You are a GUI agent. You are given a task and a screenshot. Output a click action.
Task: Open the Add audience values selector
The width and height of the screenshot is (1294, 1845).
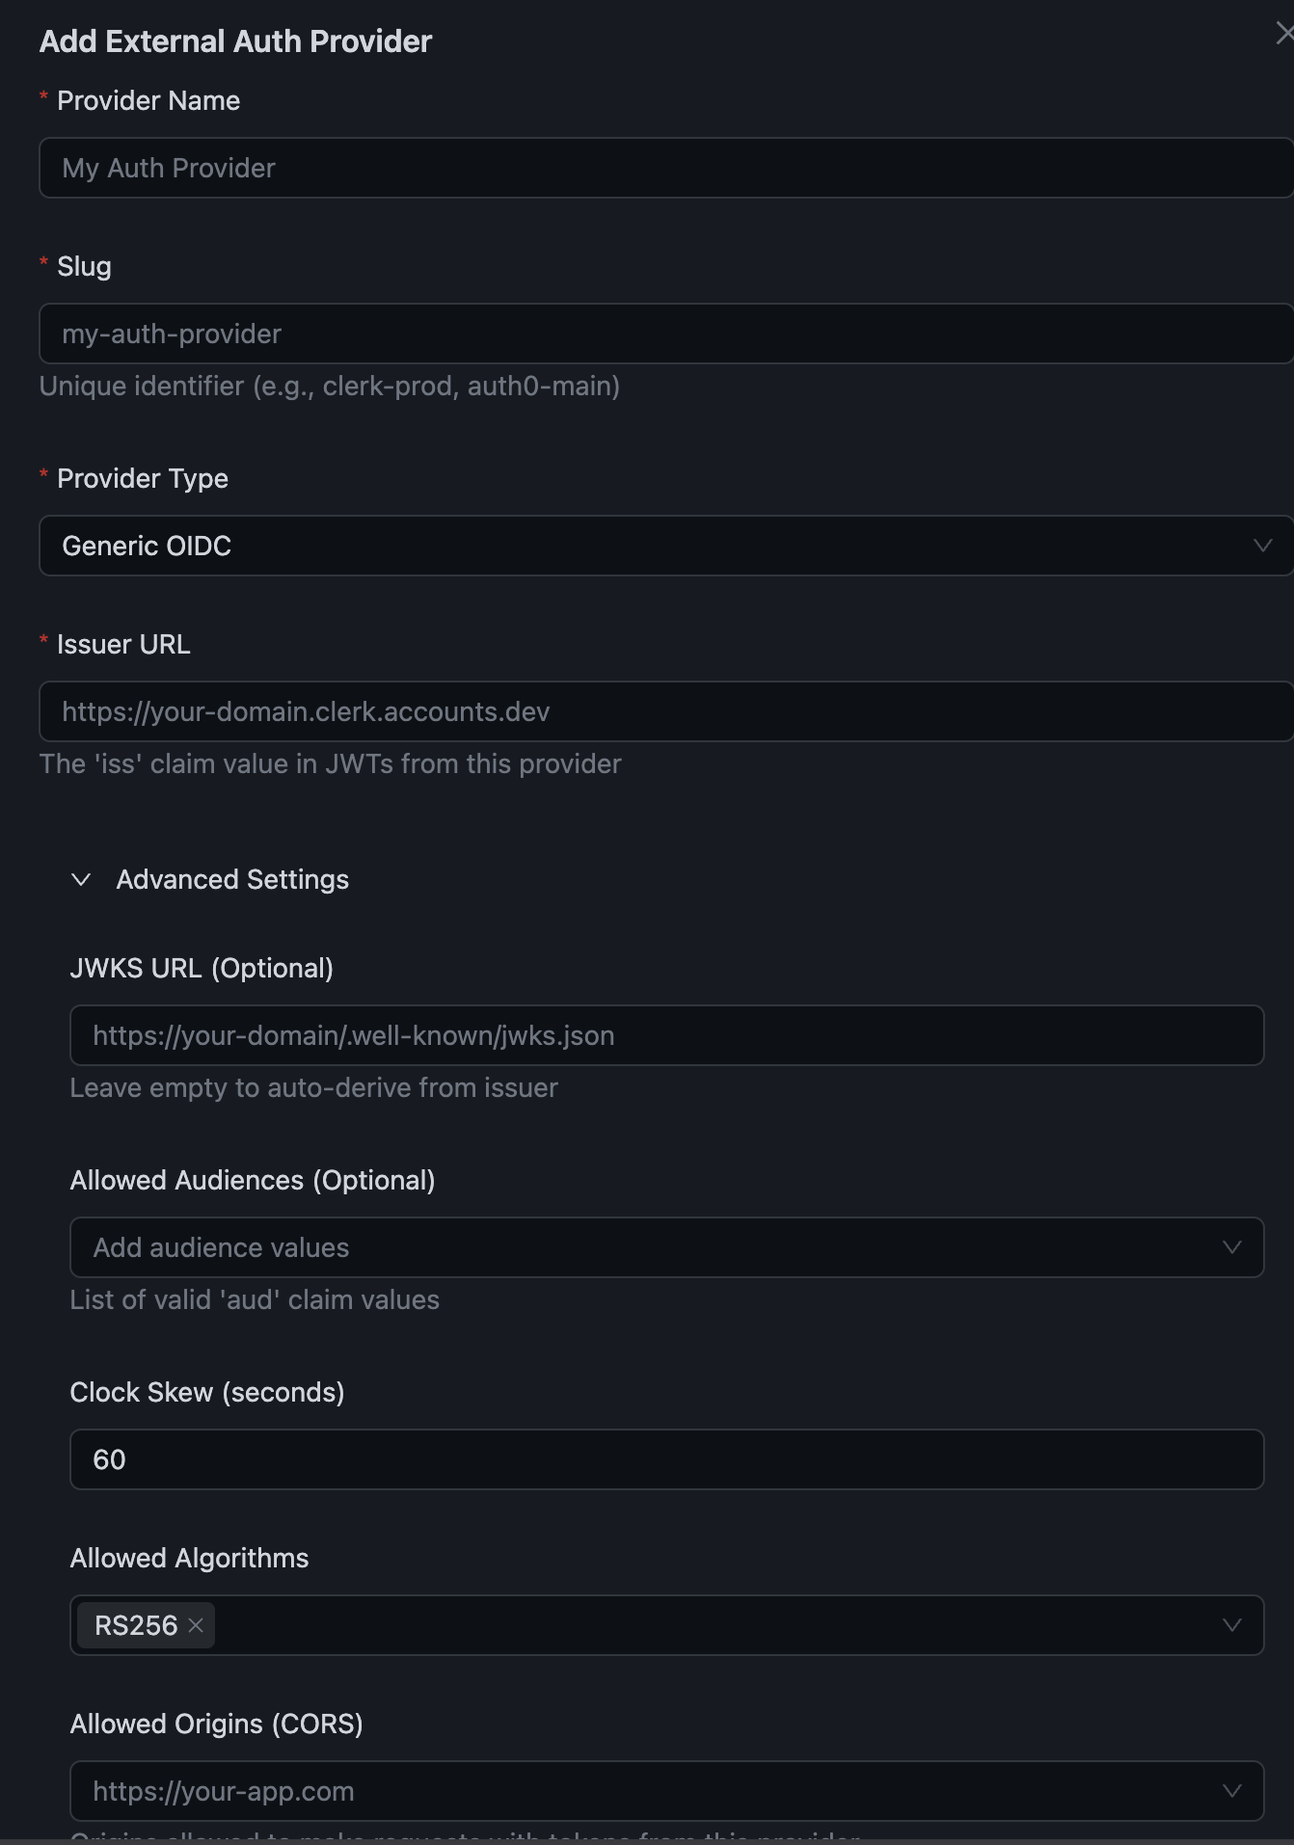pos(665,1246)
